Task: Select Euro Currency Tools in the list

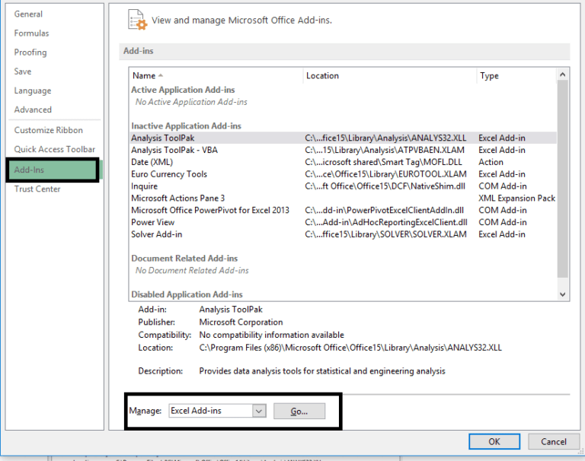Action: (343, 174)
